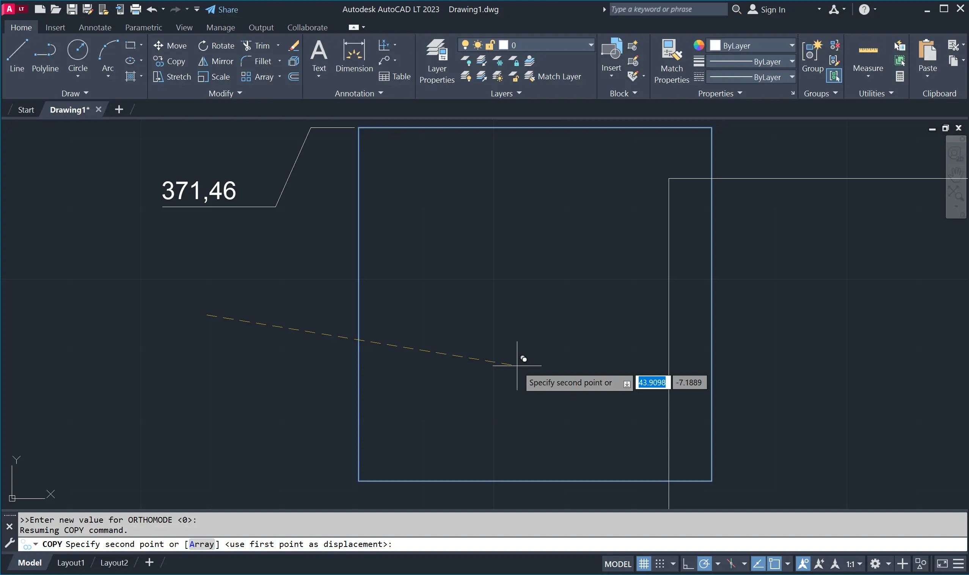
Task: Toggle grid display in status bar
Action: pos(644,563)
